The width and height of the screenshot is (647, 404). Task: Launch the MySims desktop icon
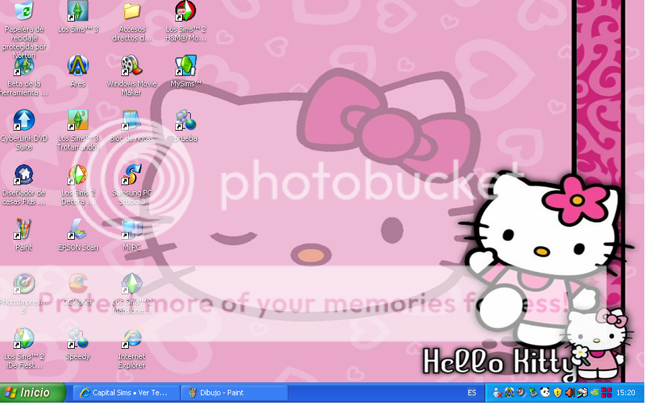[x=185, y=66]
